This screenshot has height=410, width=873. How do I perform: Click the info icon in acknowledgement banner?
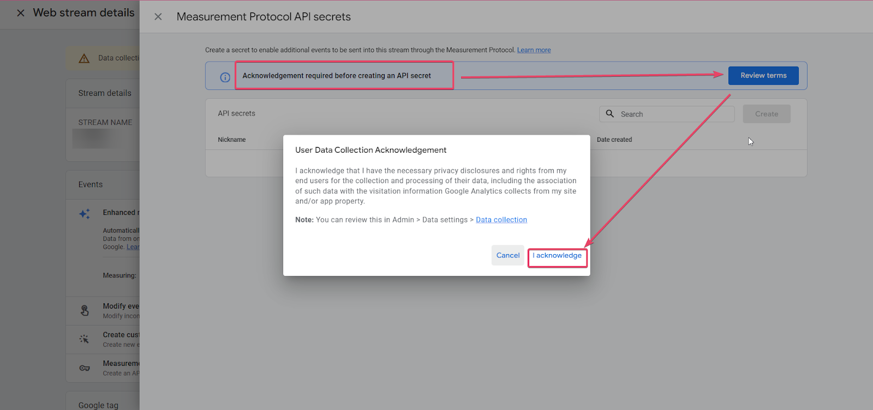[x=225, y=77]
